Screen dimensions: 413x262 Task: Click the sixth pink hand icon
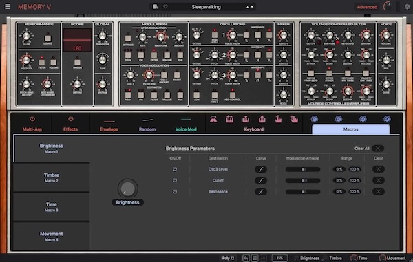click(294, 119)
